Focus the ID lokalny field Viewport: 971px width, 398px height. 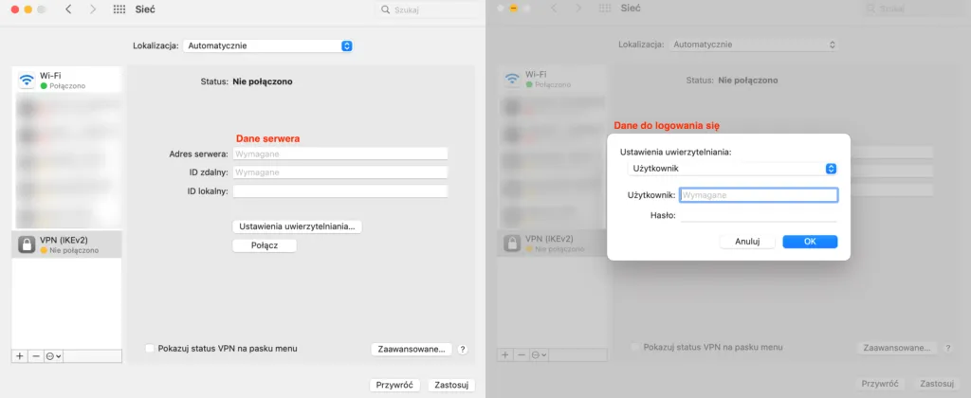(340, 191)
